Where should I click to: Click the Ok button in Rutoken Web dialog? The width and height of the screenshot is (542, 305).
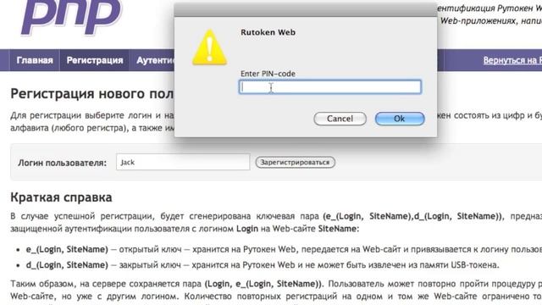(400, 119)
